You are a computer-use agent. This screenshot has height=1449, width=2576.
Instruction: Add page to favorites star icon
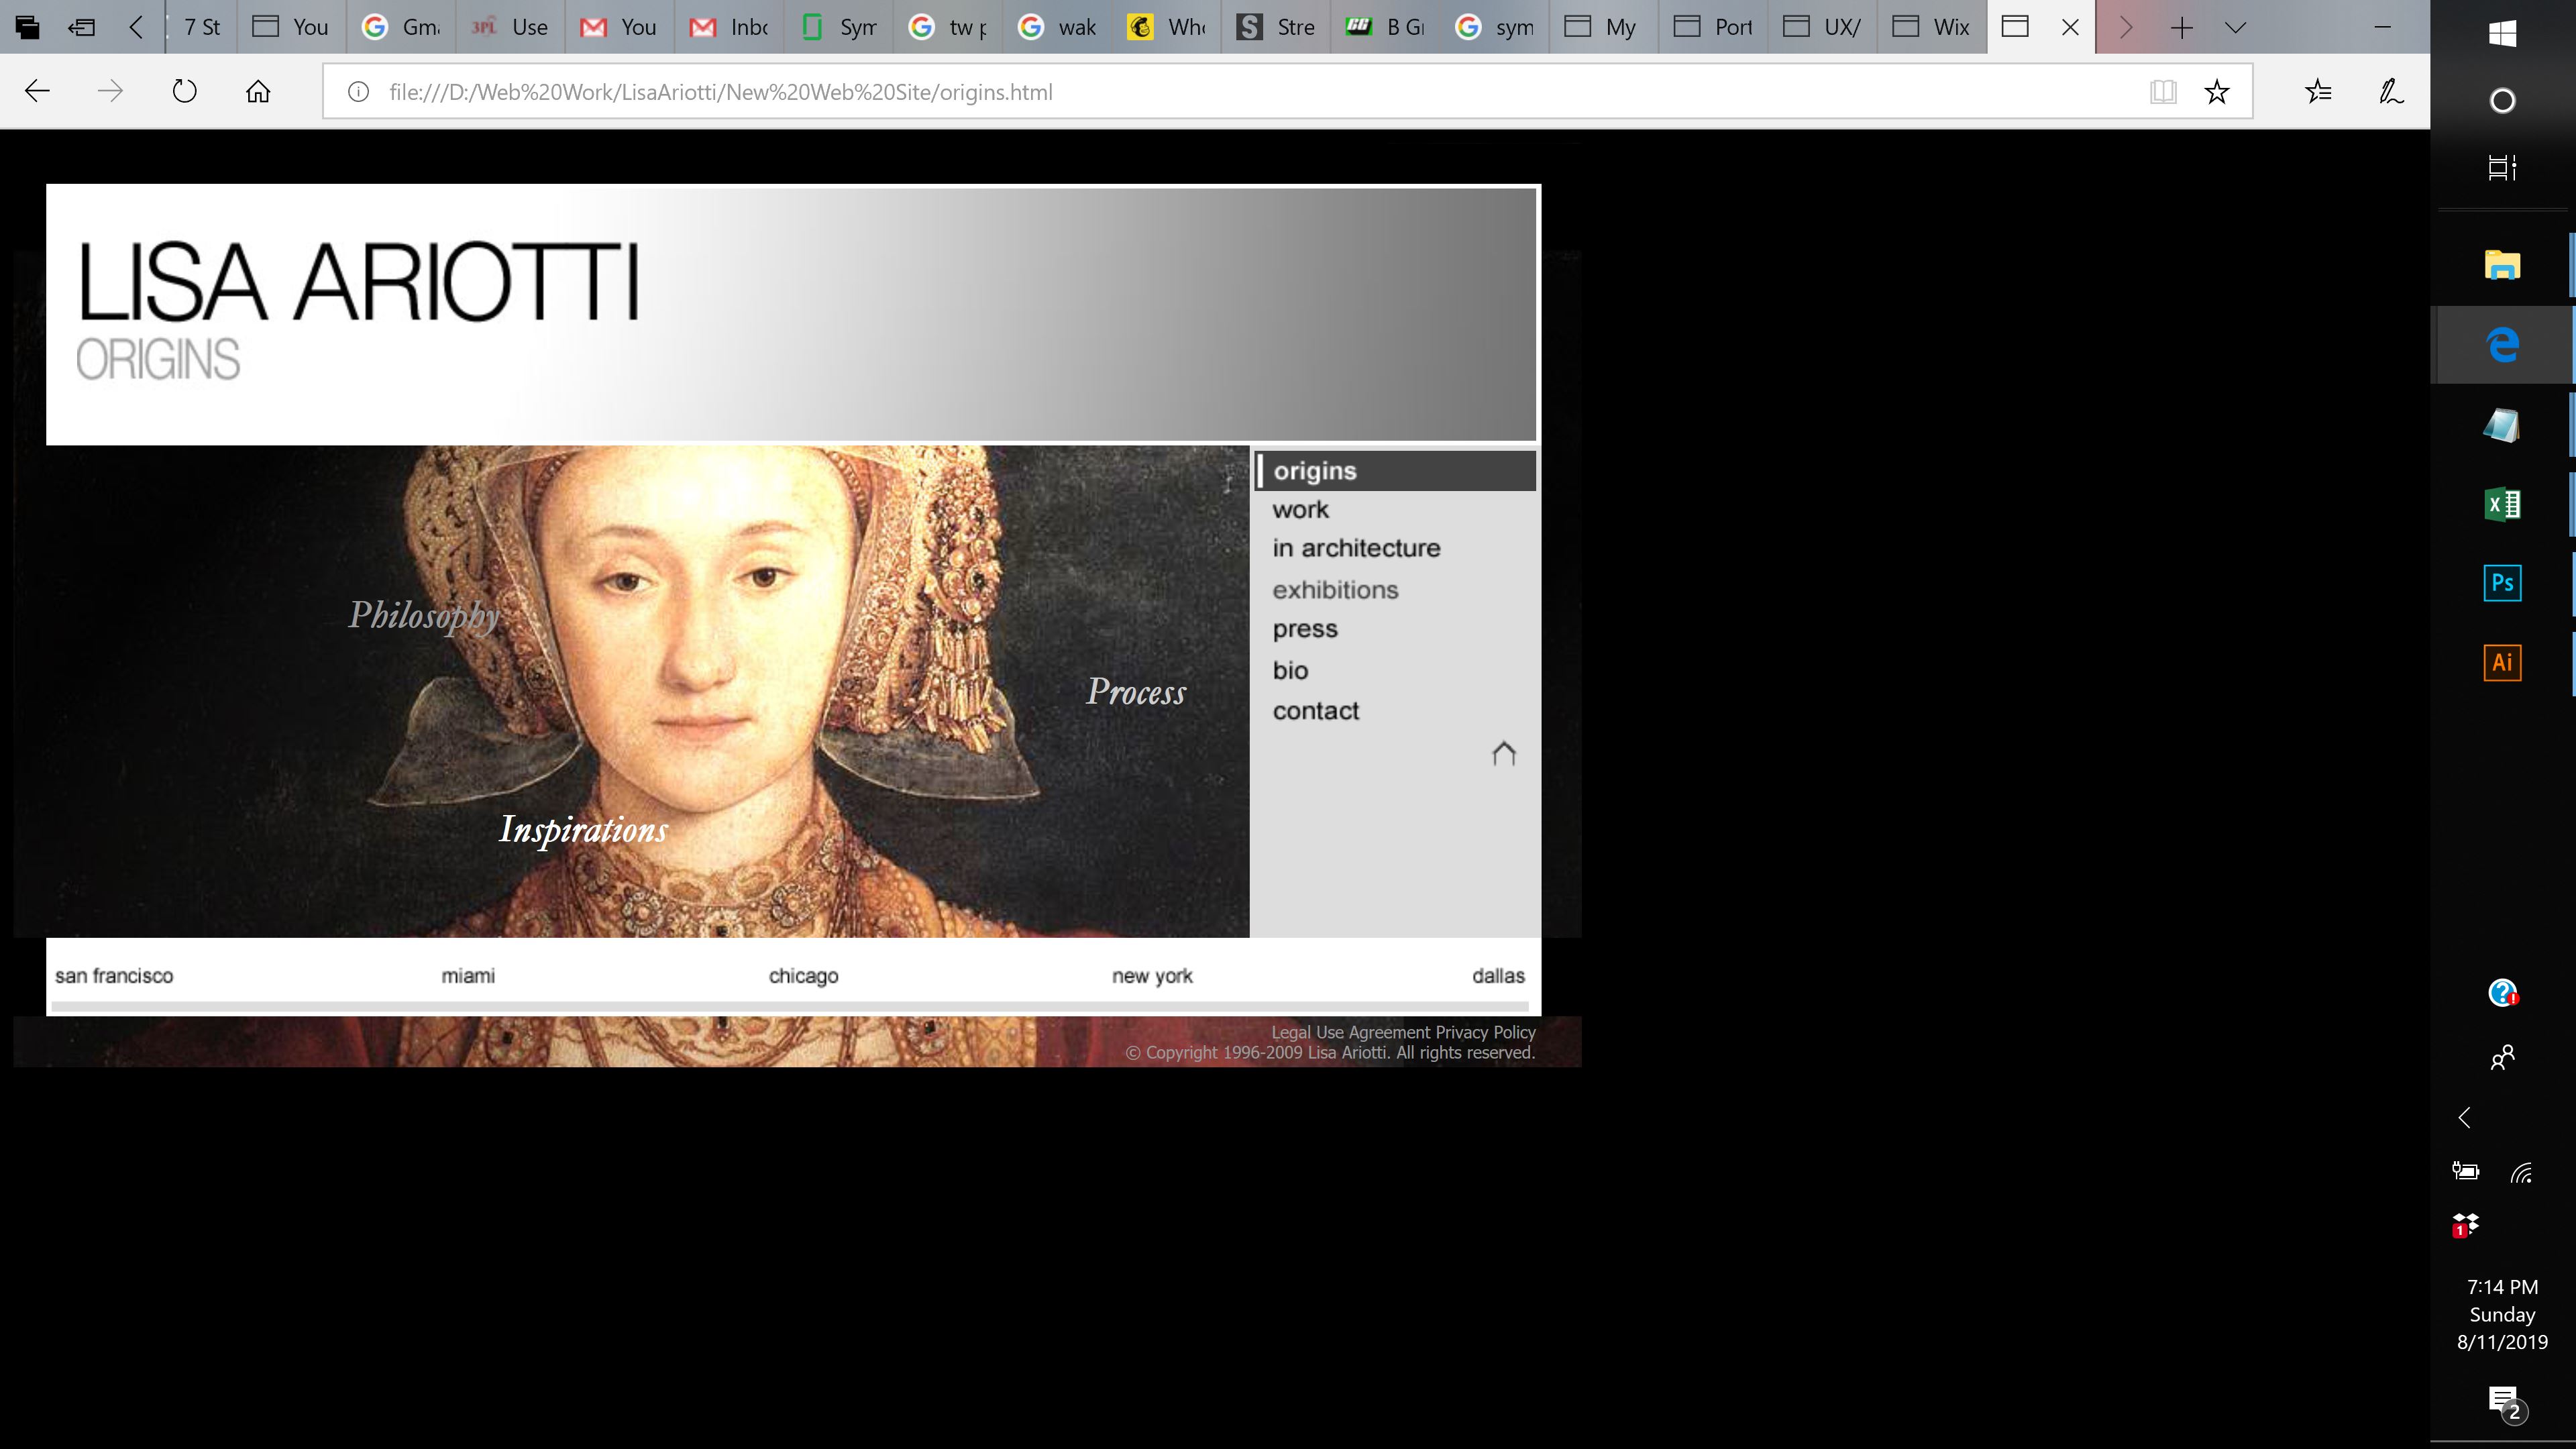[x=2216, y=92]
